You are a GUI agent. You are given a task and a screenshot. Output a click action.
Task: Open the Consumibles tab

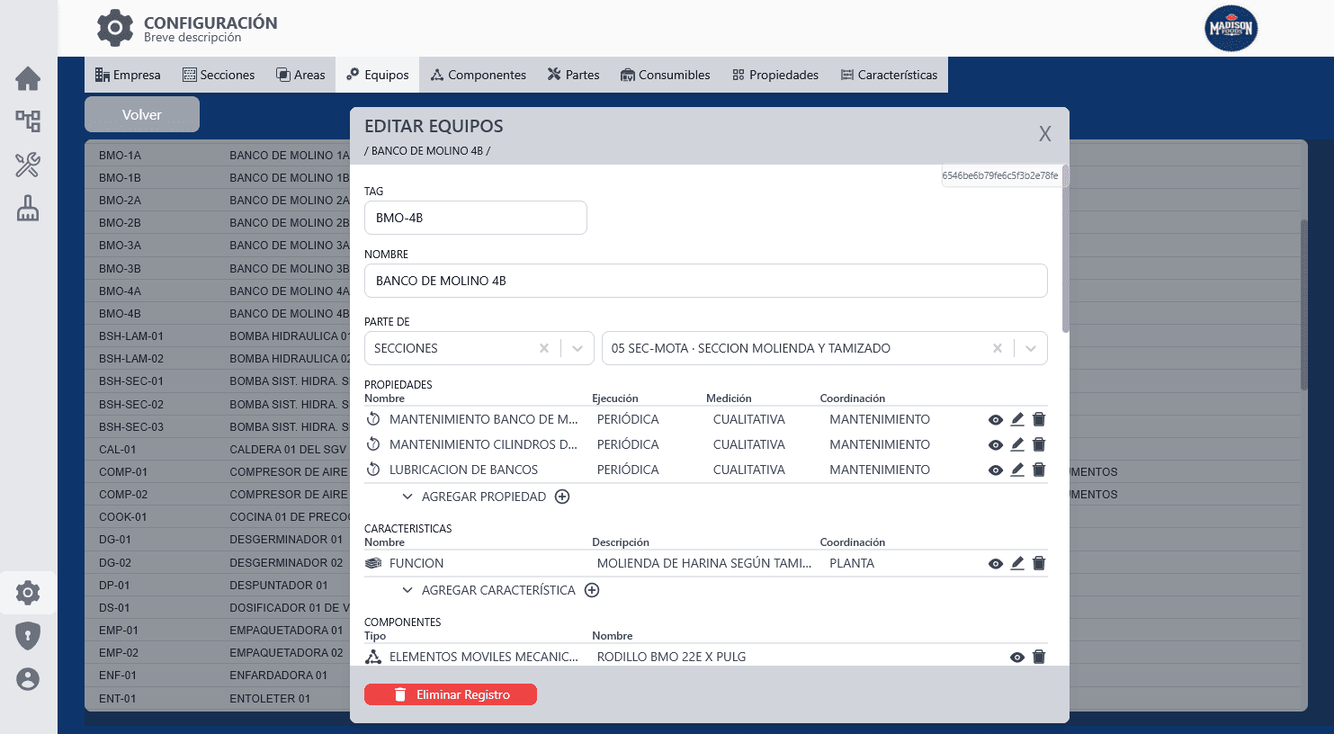click(666, 75)
